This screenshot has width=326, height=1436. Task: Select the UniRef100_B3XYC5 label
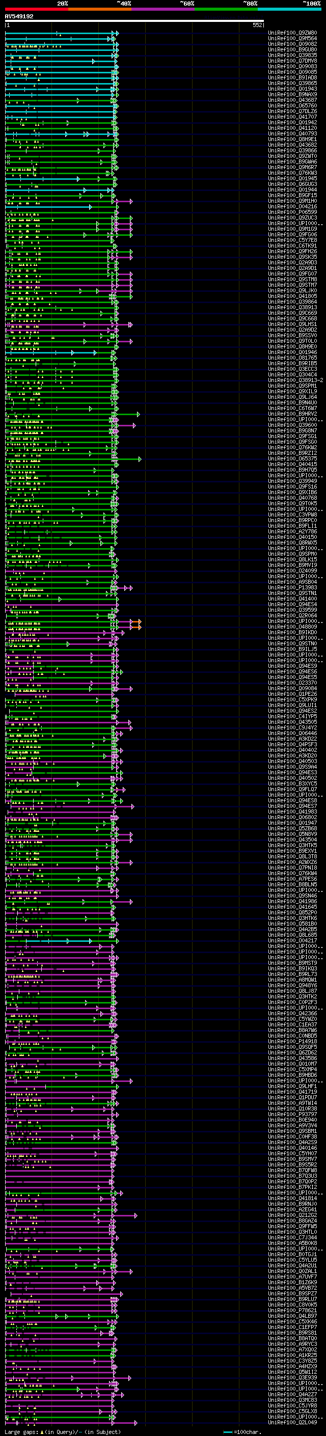coord(292,784)
